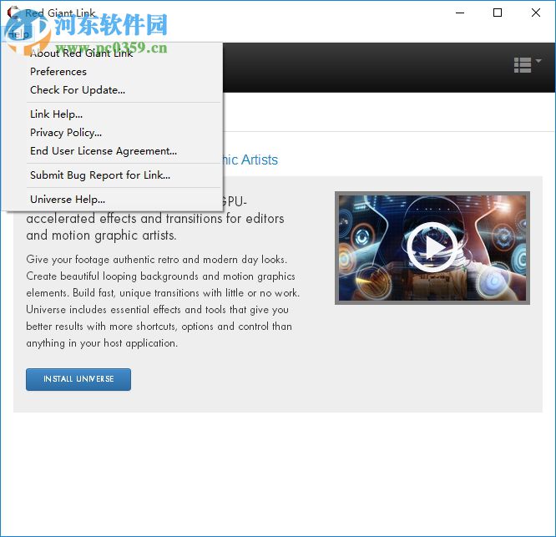This screenshot has width=556, height=537.
Task: Open the Help menu
Action: tap(18, 34)
